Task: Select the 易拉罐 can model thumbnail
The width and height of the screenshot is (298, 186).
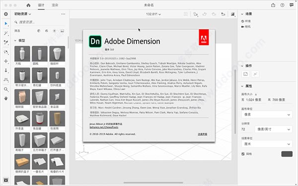Action: [40, 75]
